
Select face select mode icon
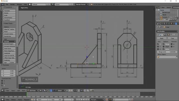tap(72, 91)
